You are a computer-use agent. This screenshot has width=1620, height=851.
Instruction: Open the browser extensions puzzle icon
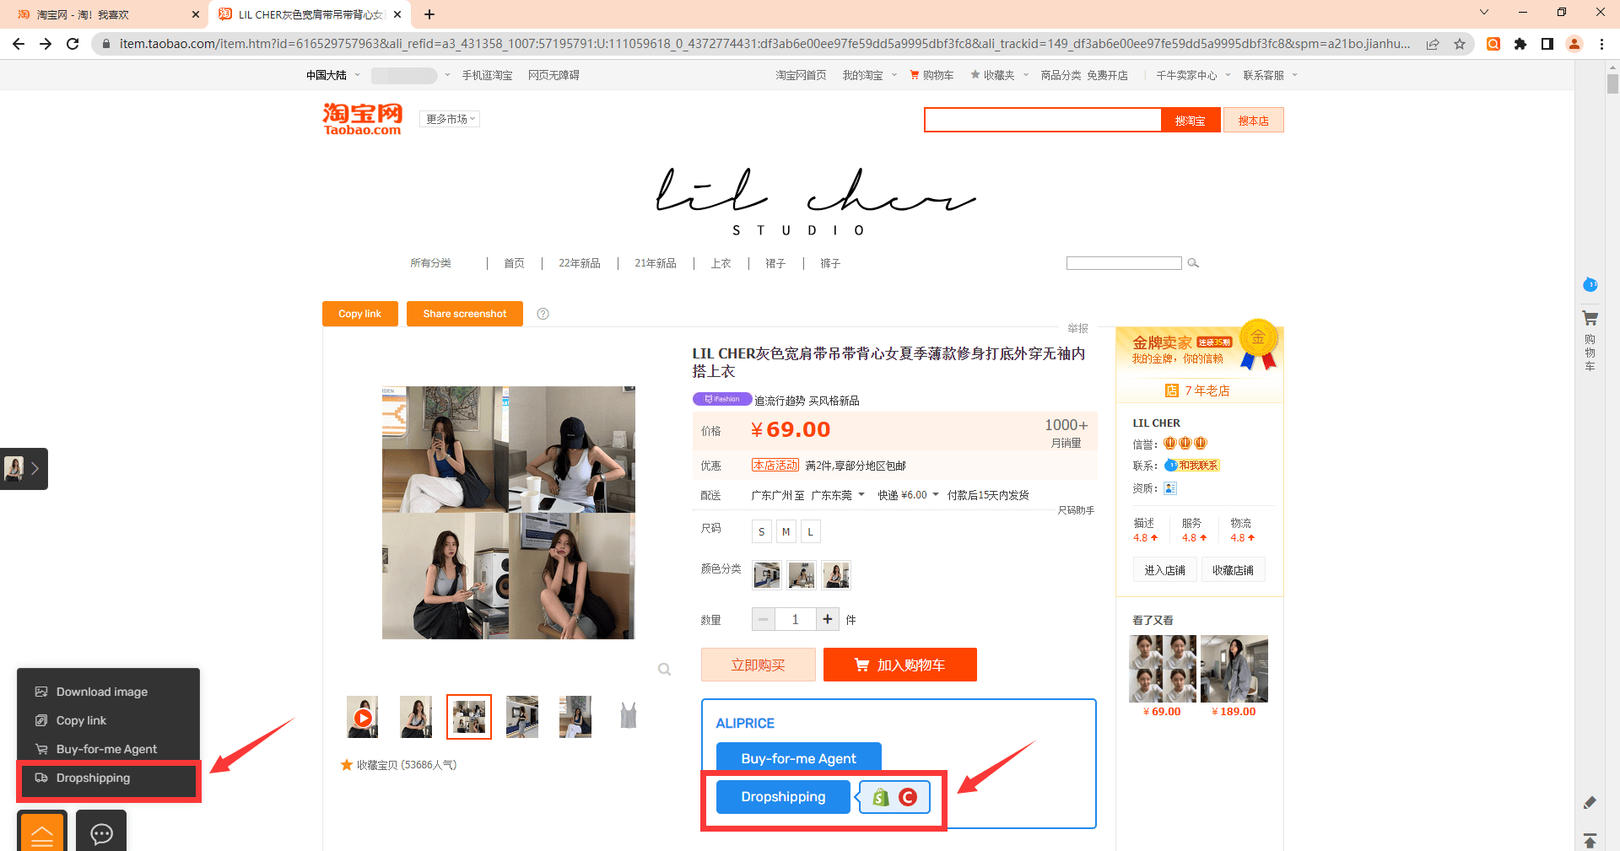(x=1520, y=44)
